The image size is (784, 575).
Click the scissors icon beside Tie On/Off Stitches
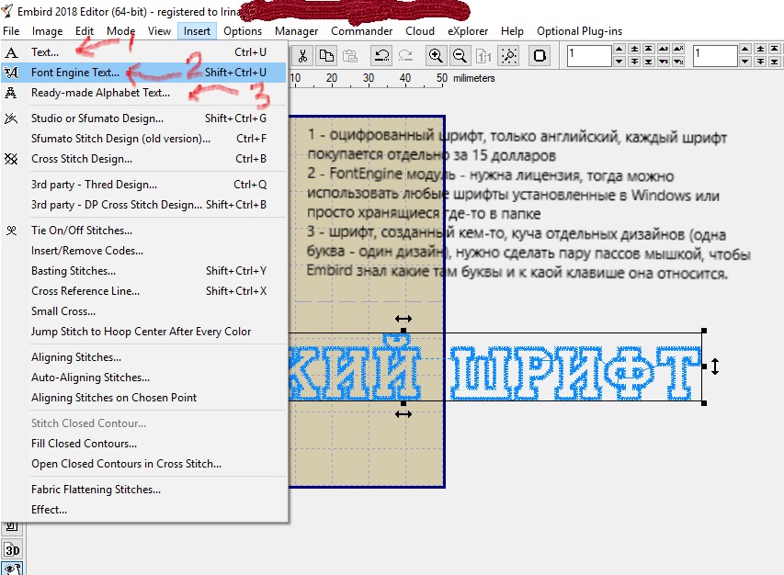(11, 231)
